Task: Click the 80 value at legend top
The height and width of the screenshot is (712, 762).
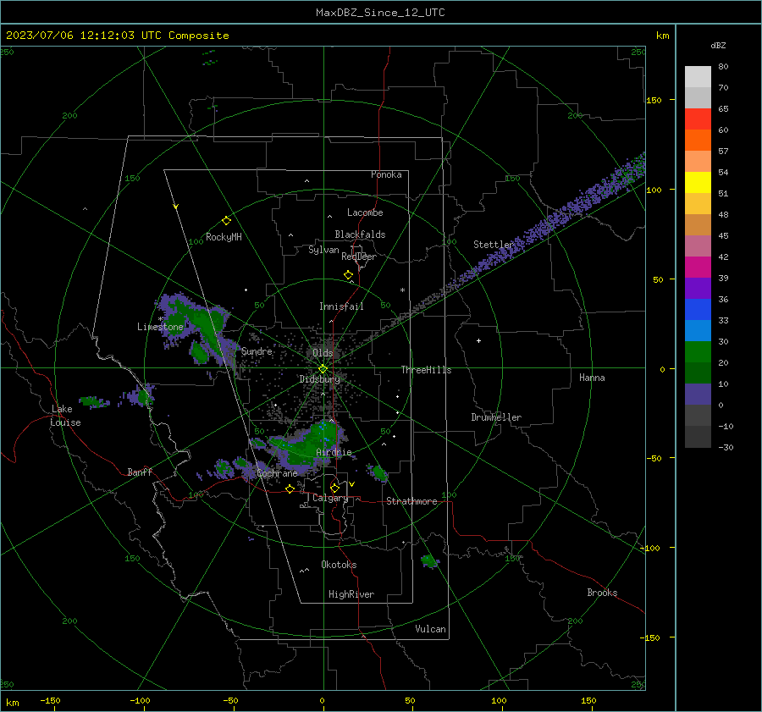Action: (x=723, y=67)
